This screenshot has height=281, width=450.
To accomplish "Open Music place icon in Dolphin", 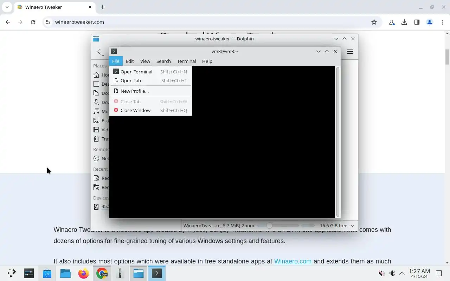I will pos(96,111).
